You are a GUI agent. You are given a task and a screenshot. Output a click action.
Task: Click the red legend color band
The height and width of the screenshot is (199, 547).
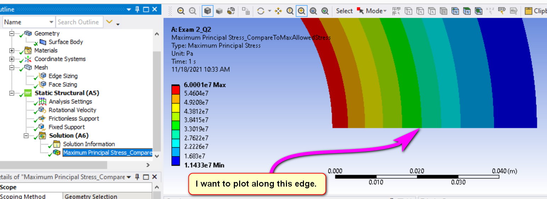[x=176, y=89]
